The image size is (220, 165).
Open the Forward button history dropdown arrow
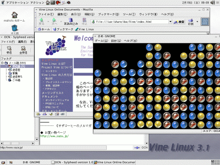[61, 21]
